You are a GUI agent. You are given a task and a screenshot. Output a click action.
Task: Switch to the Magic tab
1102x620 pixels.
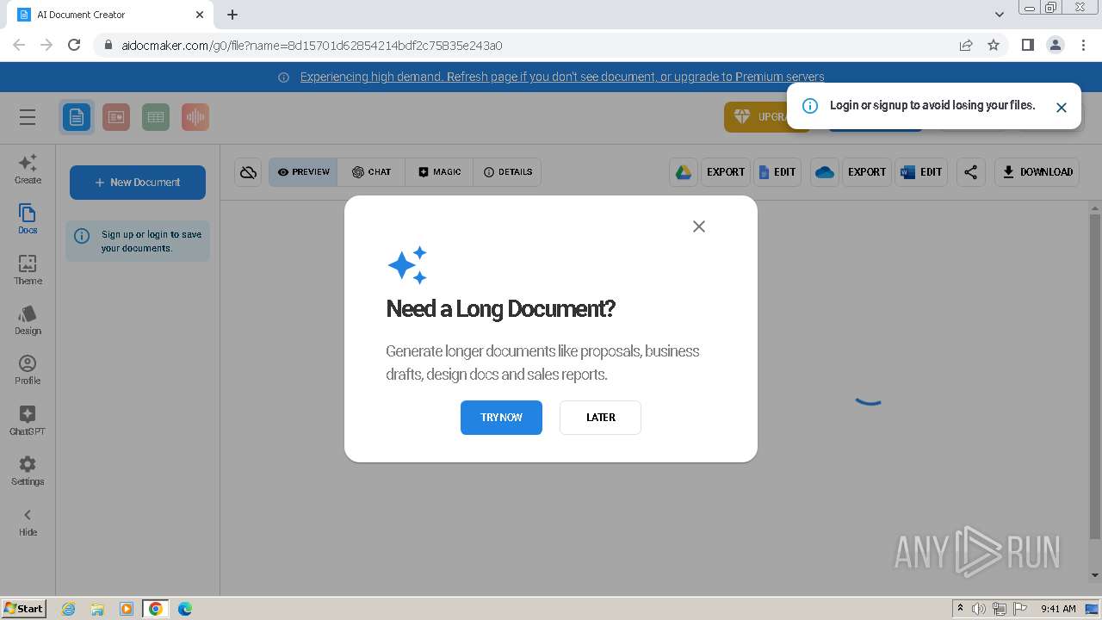point(439,172)
